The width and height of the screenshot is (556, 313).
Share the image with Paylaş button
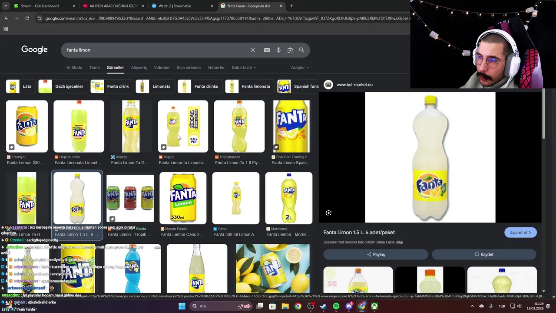click(376, 255)
